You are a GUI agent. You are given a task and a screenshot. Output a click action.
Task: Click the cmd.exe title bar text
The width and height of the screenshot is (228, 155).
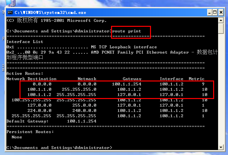click(50, 13)
